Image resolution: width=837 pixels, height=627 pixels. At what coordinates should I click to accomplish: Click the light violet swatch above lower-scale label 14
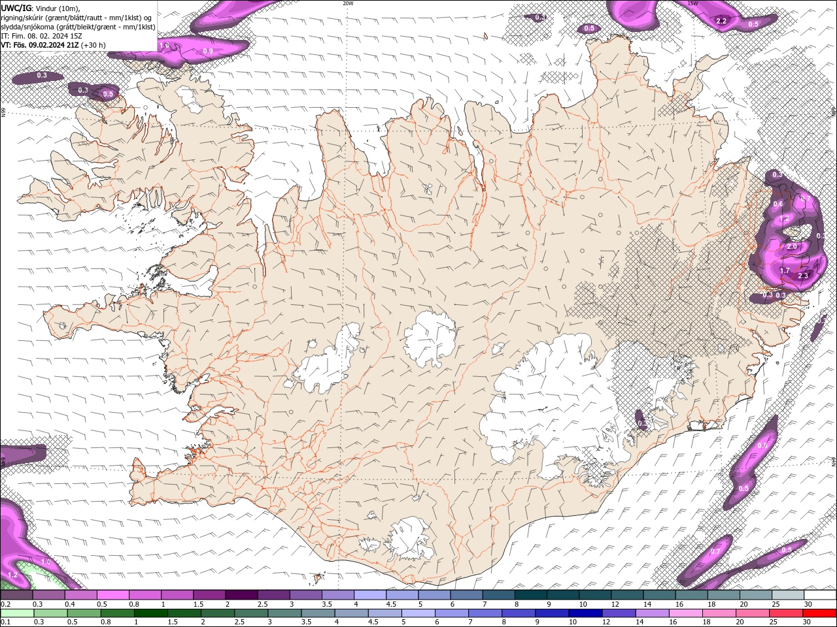(651, 613)
